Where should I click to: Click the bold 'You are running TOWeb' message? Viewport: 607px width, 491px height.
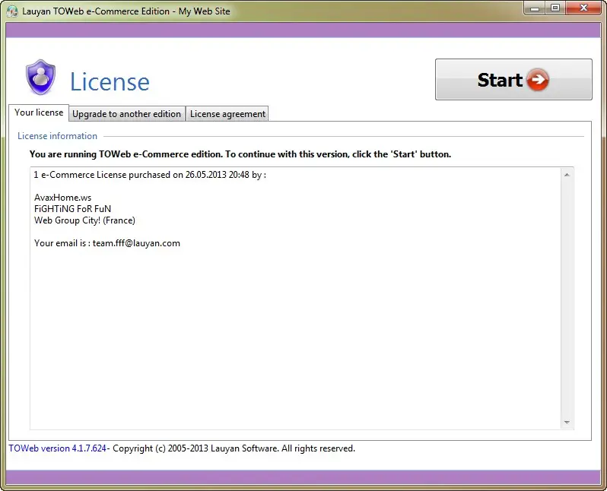click(x=240, y=154)
